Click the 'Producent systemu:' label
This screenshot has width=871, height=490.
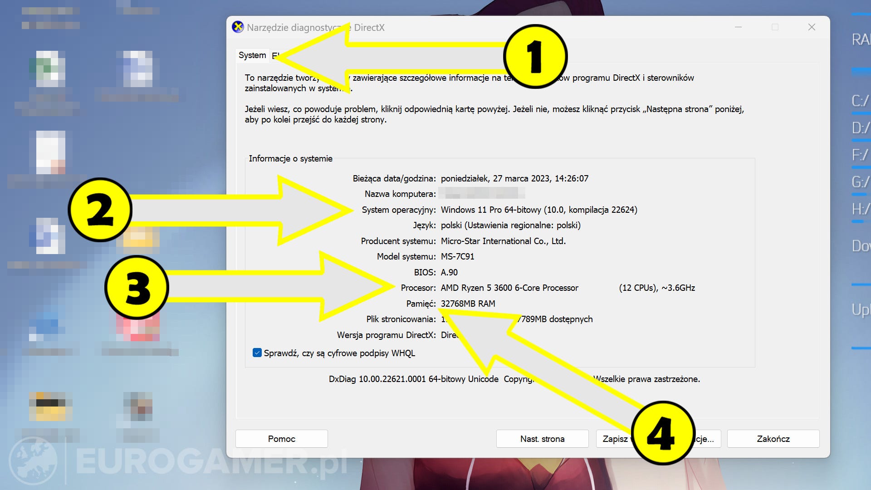[398, 241]
